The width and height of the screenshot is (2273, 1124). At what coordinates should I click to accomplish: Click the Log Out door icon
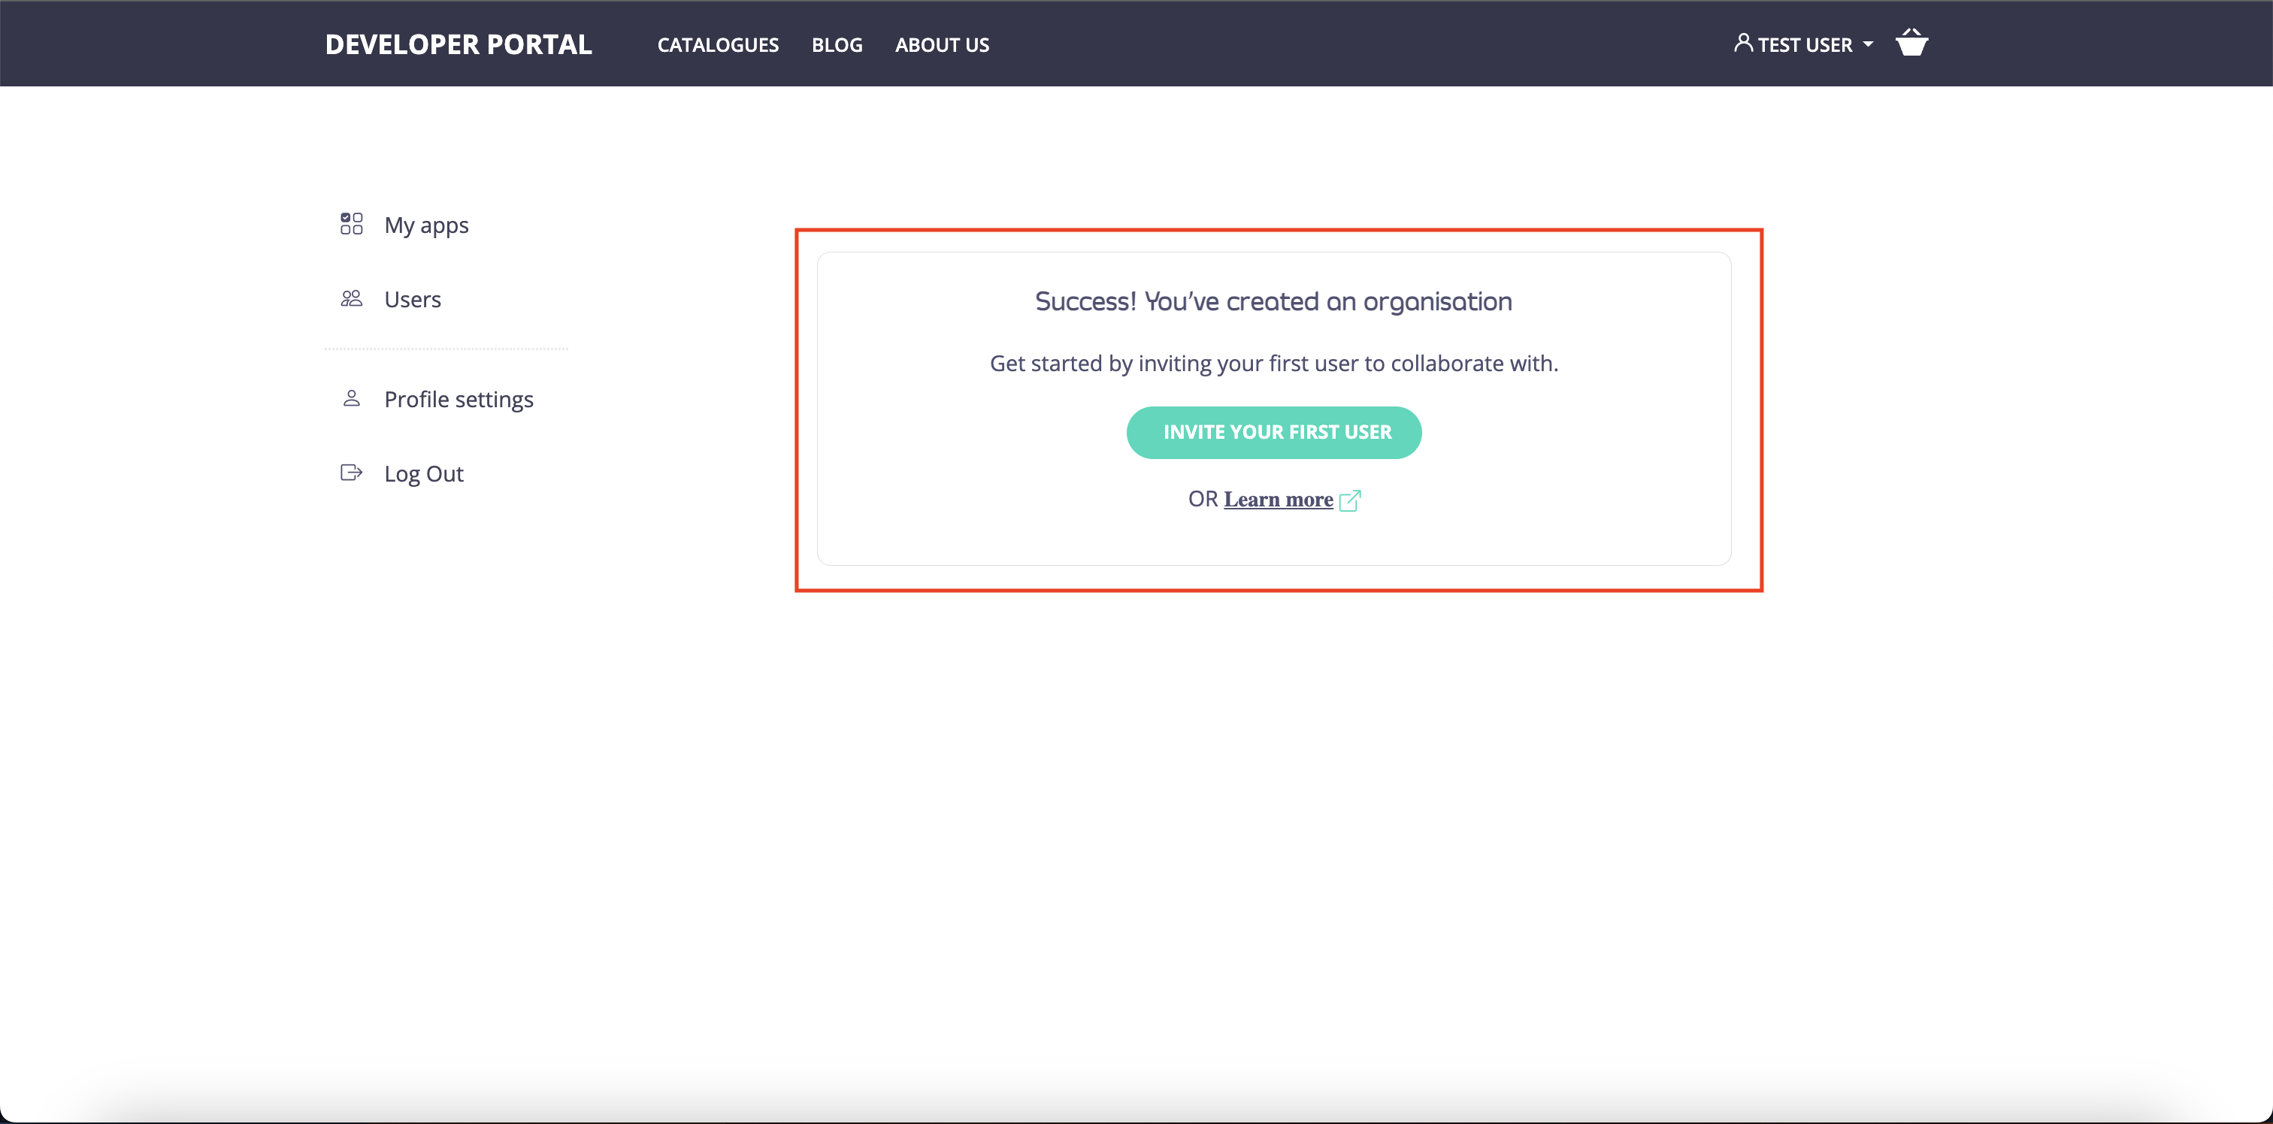pyautogui.click(x=351, y=473)
